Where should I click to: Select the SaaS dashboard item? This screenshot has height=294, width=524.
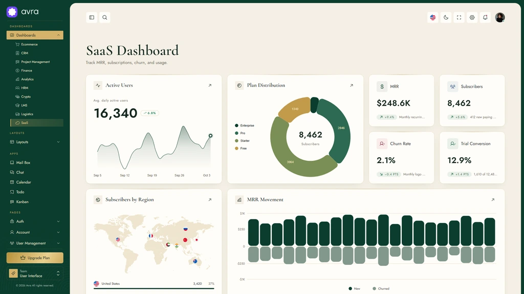coord(37,122)
